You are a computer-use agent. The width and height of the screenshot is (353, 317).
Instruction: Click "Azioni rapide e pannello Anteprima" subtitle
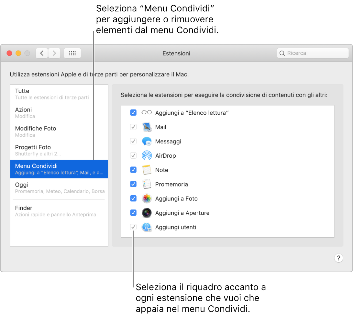point(56,214)
